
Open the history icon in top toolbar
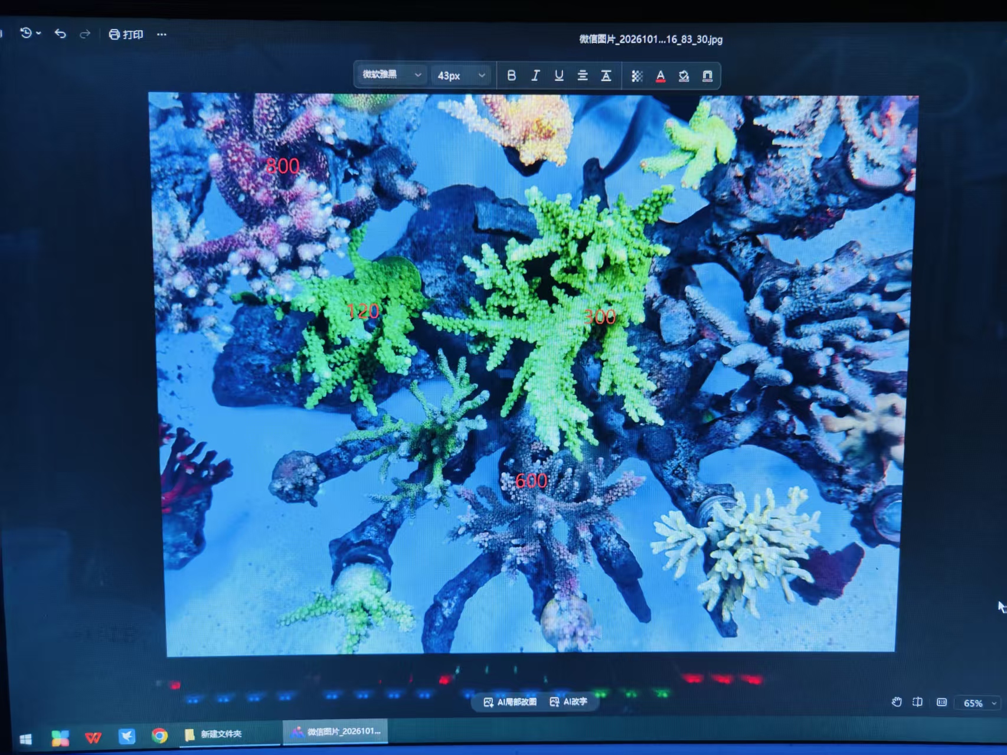26,33
